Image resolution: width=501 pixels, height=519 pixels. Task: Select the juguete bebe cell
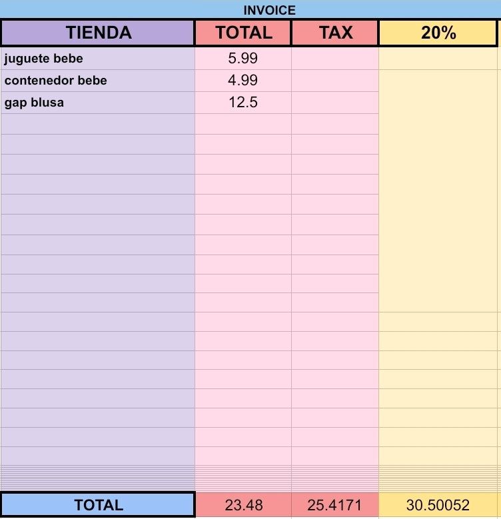coord(98,59)
